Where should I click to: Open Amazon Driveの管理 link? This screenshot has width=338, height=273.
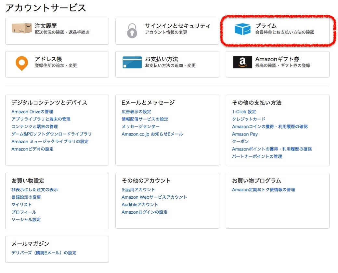(x=32, y=112)
